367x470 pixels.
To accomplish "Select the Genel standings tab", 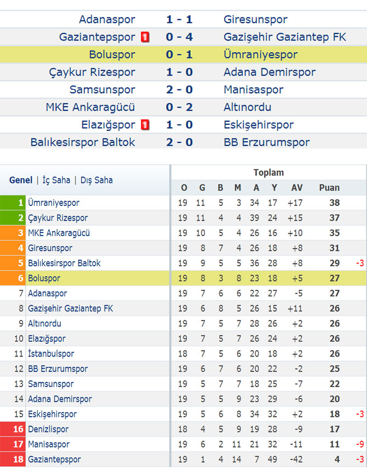I will pos(21,180).
